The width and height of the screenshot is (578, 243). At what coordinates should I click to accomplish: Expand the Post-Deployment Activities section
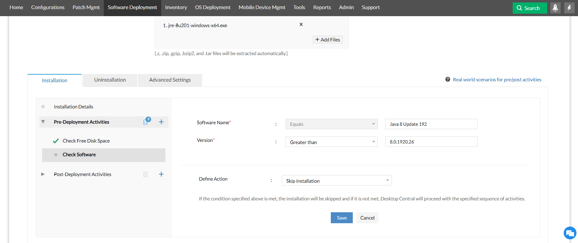(x=43, y=174)
